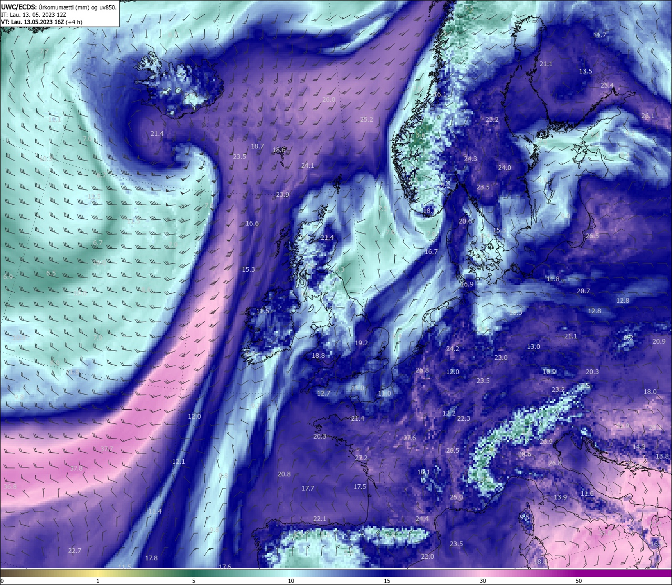Viewport: 672px width, 585px height.
Task: Click the '20.9' value at the right edge
Action: click(659, 342)
